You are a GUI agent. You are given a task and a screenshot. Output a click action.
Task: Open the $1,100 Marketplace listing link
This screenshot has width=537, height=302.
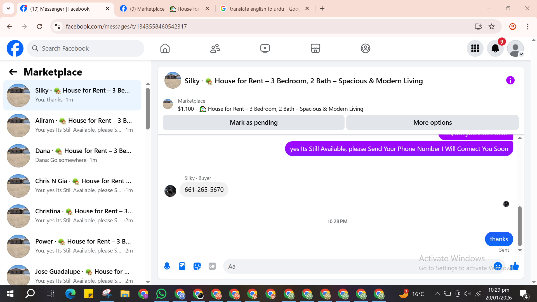270,109
